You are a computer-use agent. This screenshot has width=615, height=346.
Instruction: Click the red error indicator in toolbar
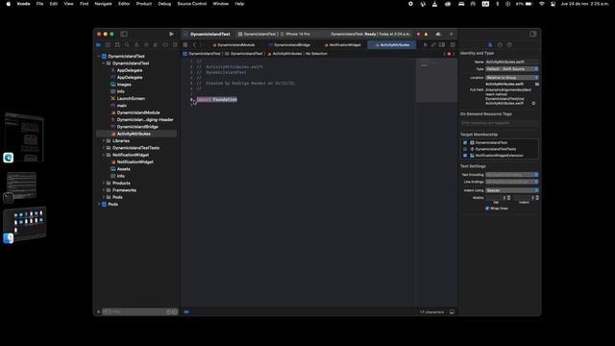(x=418, y=35)
